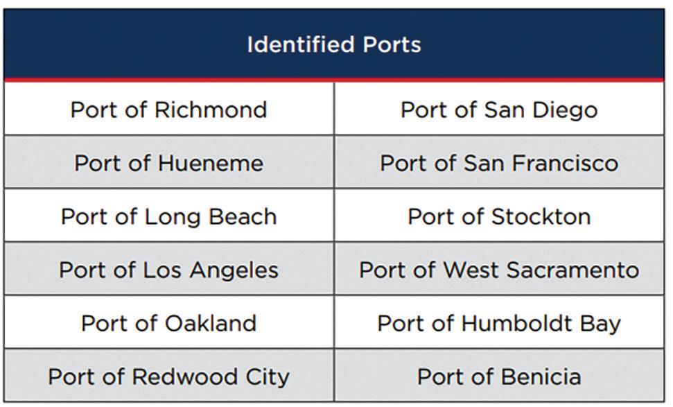673x407 pixels.
Task: Click the Port of San Francisco entry
Action: point(499,162)
